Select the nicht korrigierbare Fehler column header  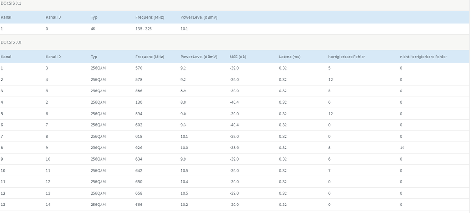point(423,57)
